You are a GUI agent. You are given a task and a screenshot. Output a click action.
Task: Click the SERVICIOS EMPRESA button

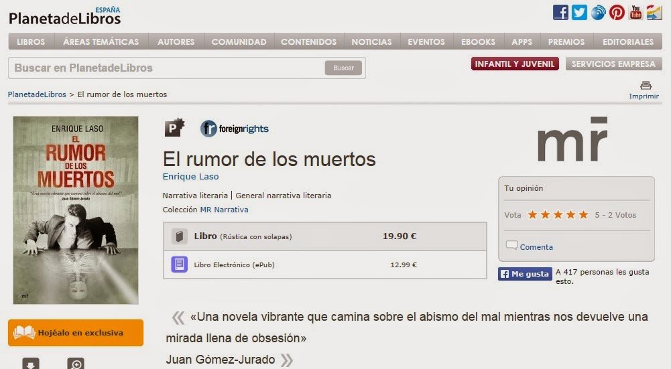click(613, 64)
